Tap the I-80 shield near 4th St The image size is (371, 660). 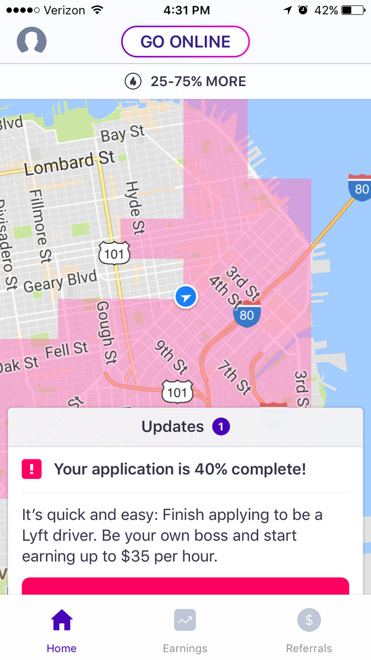pyautogui.click(x=246, y=313)
